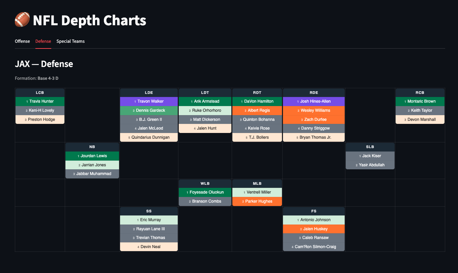
Task: Click Danny Striggow entry
Action: (x=314, y=128)
